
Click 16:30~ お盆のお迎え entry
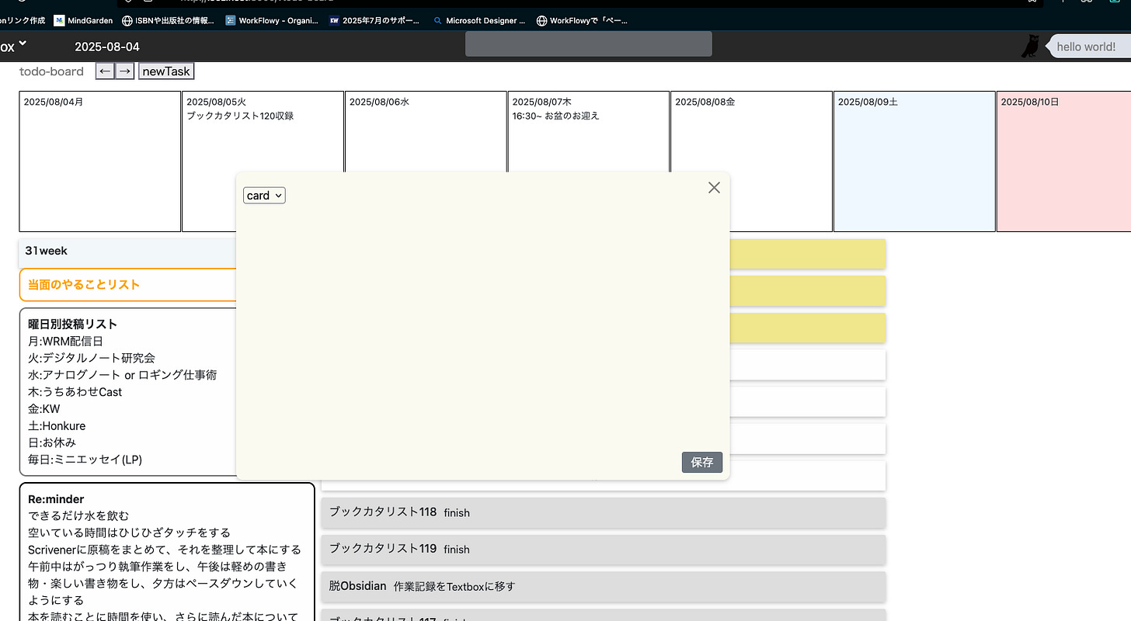555,116
